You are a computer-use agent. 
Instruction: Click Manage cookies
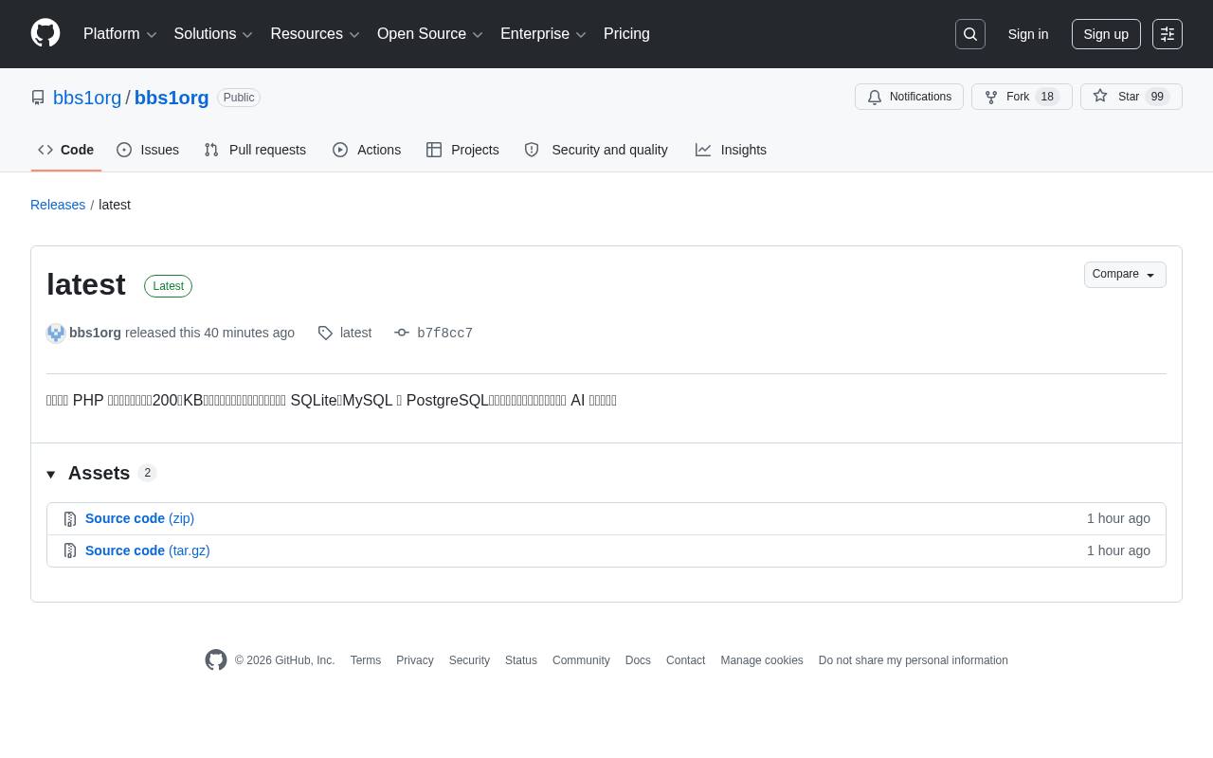coord(762,660)
